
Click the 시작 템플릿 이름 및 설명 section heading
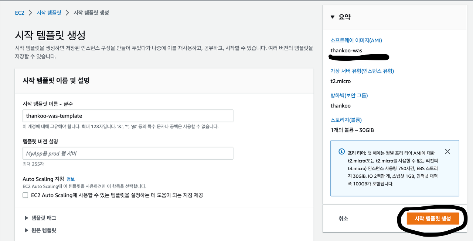point(56,80)
